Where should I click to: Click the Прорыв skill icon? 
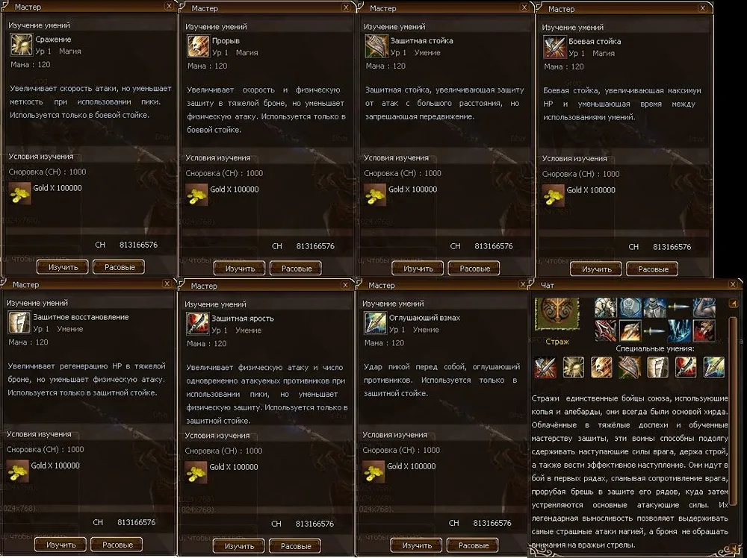198,46
